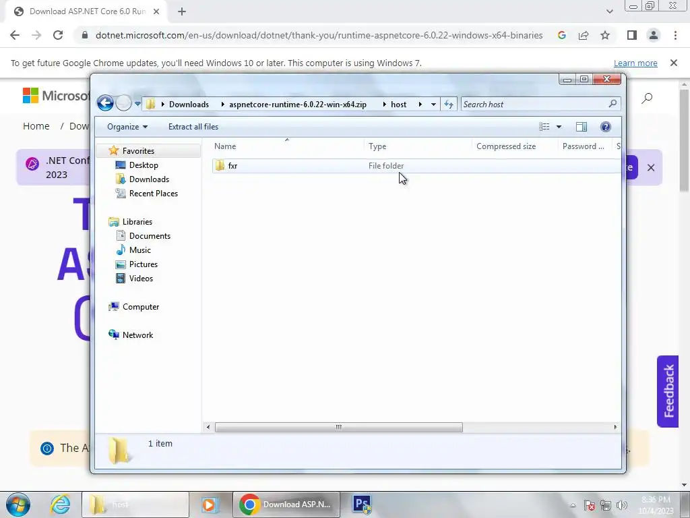Image resolution: width=690 pixels, height=518 pixels.
Task: Bookmark this page with the star
Action: (605, 35)
